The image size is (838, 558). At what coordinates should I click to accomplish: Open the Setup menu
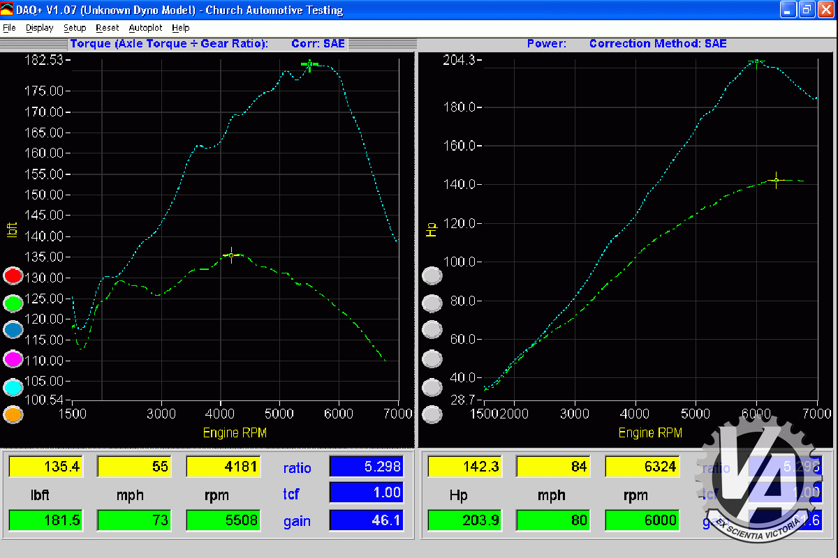click(x=75, y=28)
